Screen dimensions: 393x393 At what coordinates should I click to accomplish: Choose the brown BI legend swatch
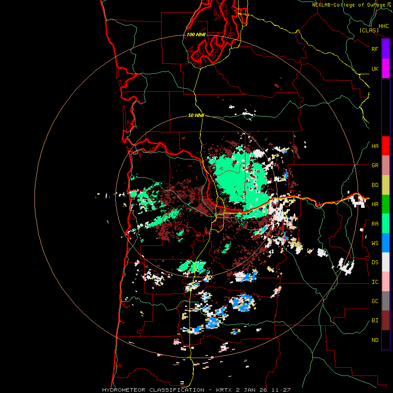pos(386,321)
